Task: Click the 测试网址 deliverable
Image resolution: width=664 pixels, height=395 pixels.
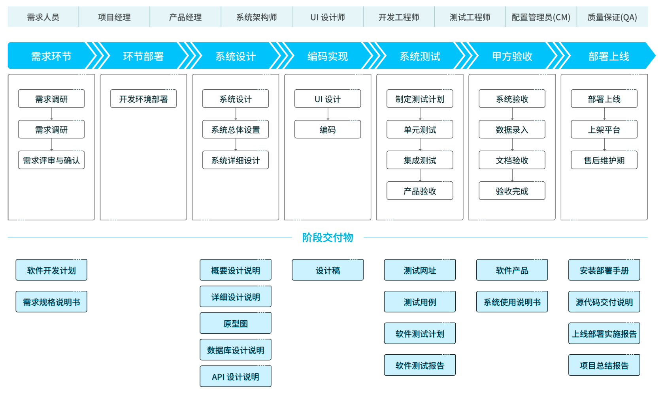Action: (x=420, y=270)
